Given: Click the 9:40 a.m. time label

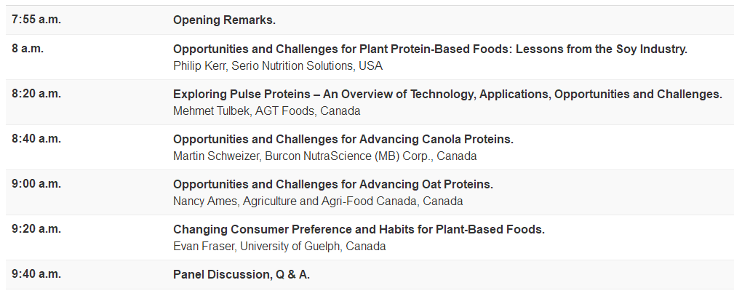Looking at the screenshot, I should 36,274.
